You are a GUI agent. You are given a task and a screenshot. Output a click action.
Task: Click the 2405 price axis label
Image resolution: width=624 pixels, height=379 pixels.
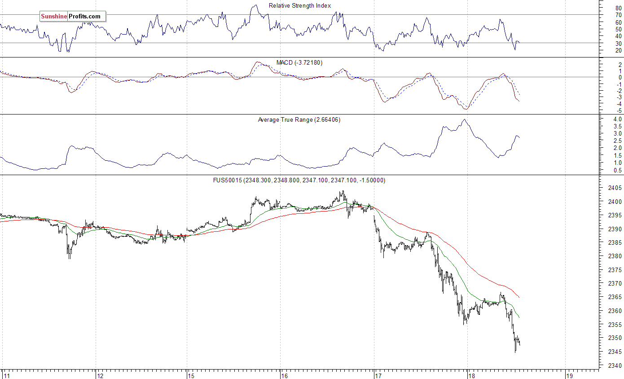[x=615, y=188]
